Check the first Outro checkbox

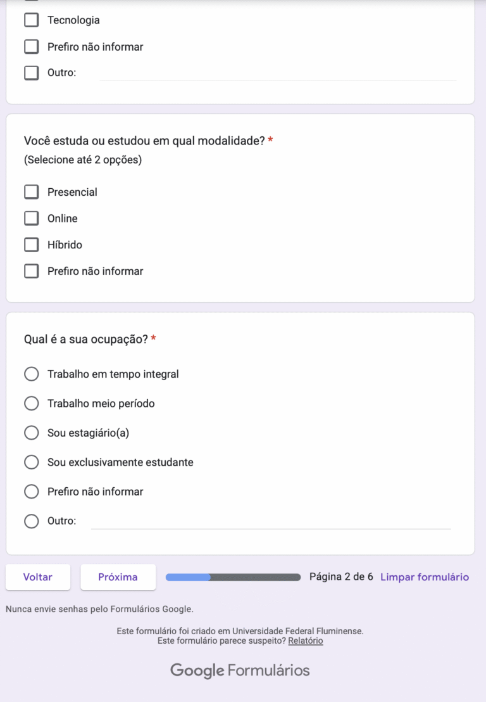point(32,73)
